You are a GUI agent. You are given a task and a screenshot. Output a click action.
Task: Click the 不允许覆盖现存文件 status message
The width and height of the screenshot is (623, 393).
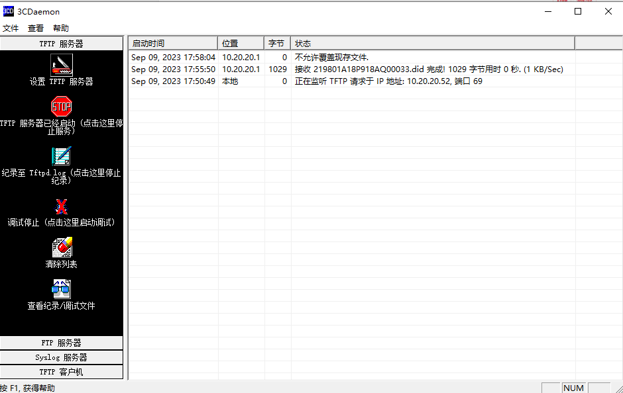click(332, 58)
